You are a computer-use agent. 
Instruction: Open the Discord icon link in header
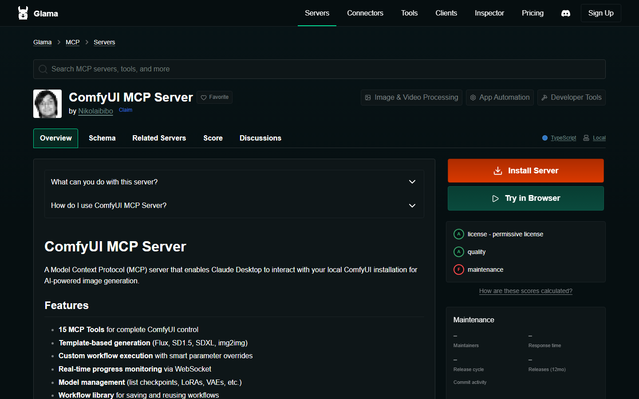[x=566, y=13]
